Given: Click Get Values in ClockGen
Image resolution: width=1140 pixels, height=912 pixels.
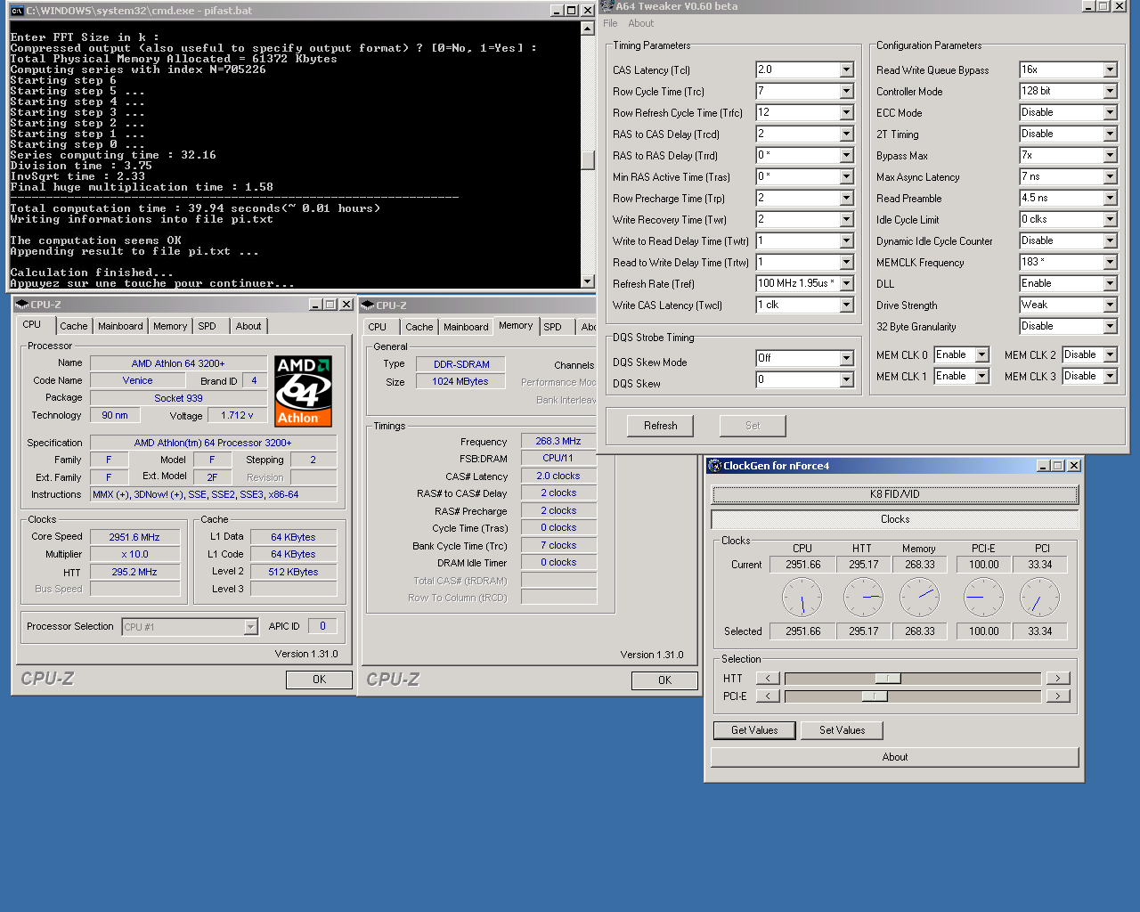Looking at the screenshot, I should point(754,730).
